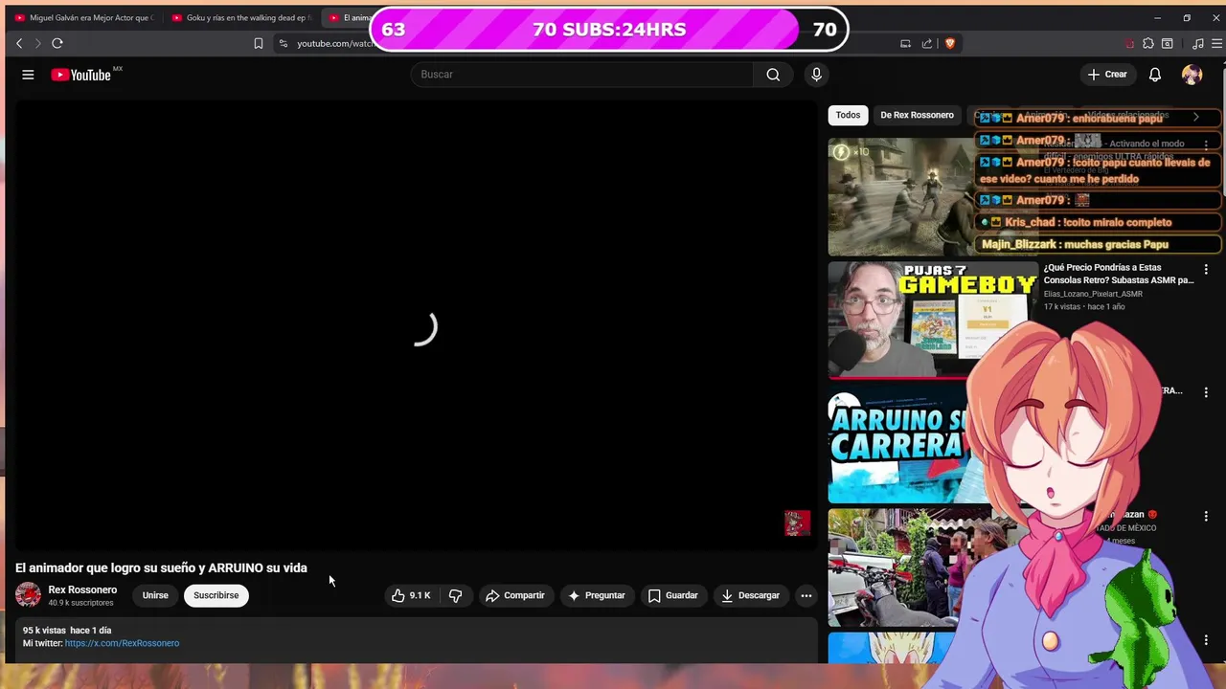Open options menu for the western gunfight video

(x=1206, y=145)
